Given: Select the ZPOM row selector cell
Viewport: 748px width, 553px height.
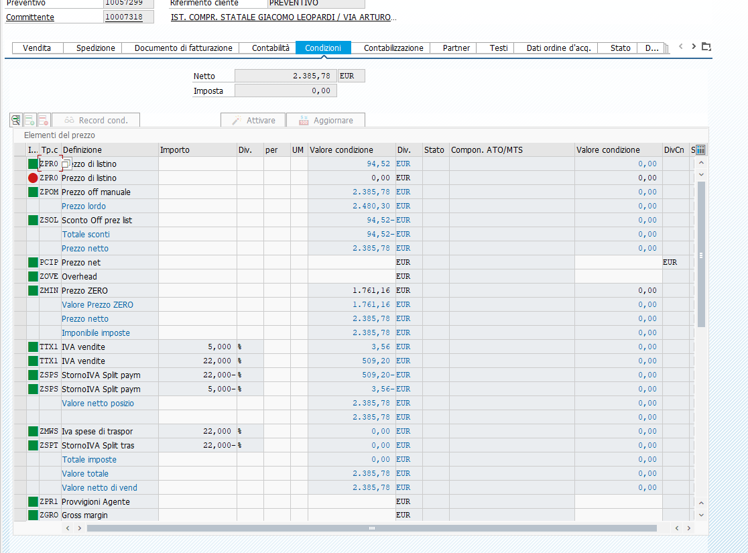Looking at the screenshot, I should pos(20,192).
